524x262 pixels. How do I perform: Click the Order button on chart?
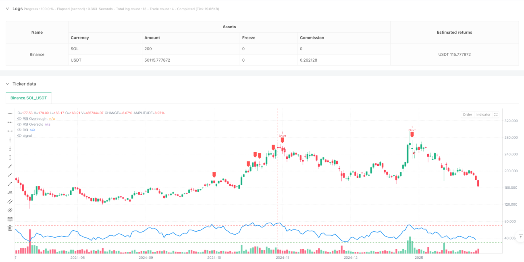point(467,115)
